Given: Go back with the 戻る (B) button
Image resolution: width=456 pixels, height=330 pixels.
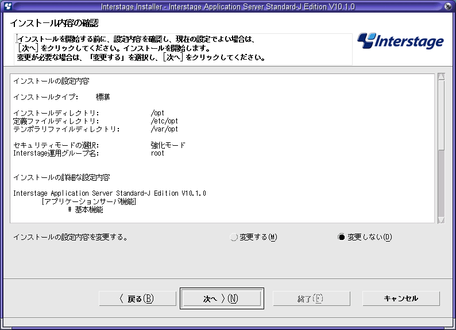Looking at the screenshot, I should (x=138, y=298).
